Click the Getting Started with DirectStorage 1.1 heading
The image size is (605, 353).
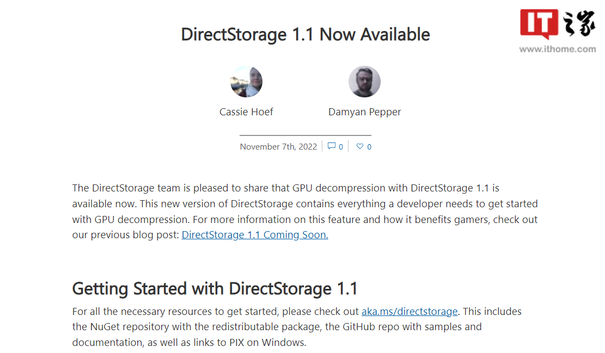tap(215, 288)
